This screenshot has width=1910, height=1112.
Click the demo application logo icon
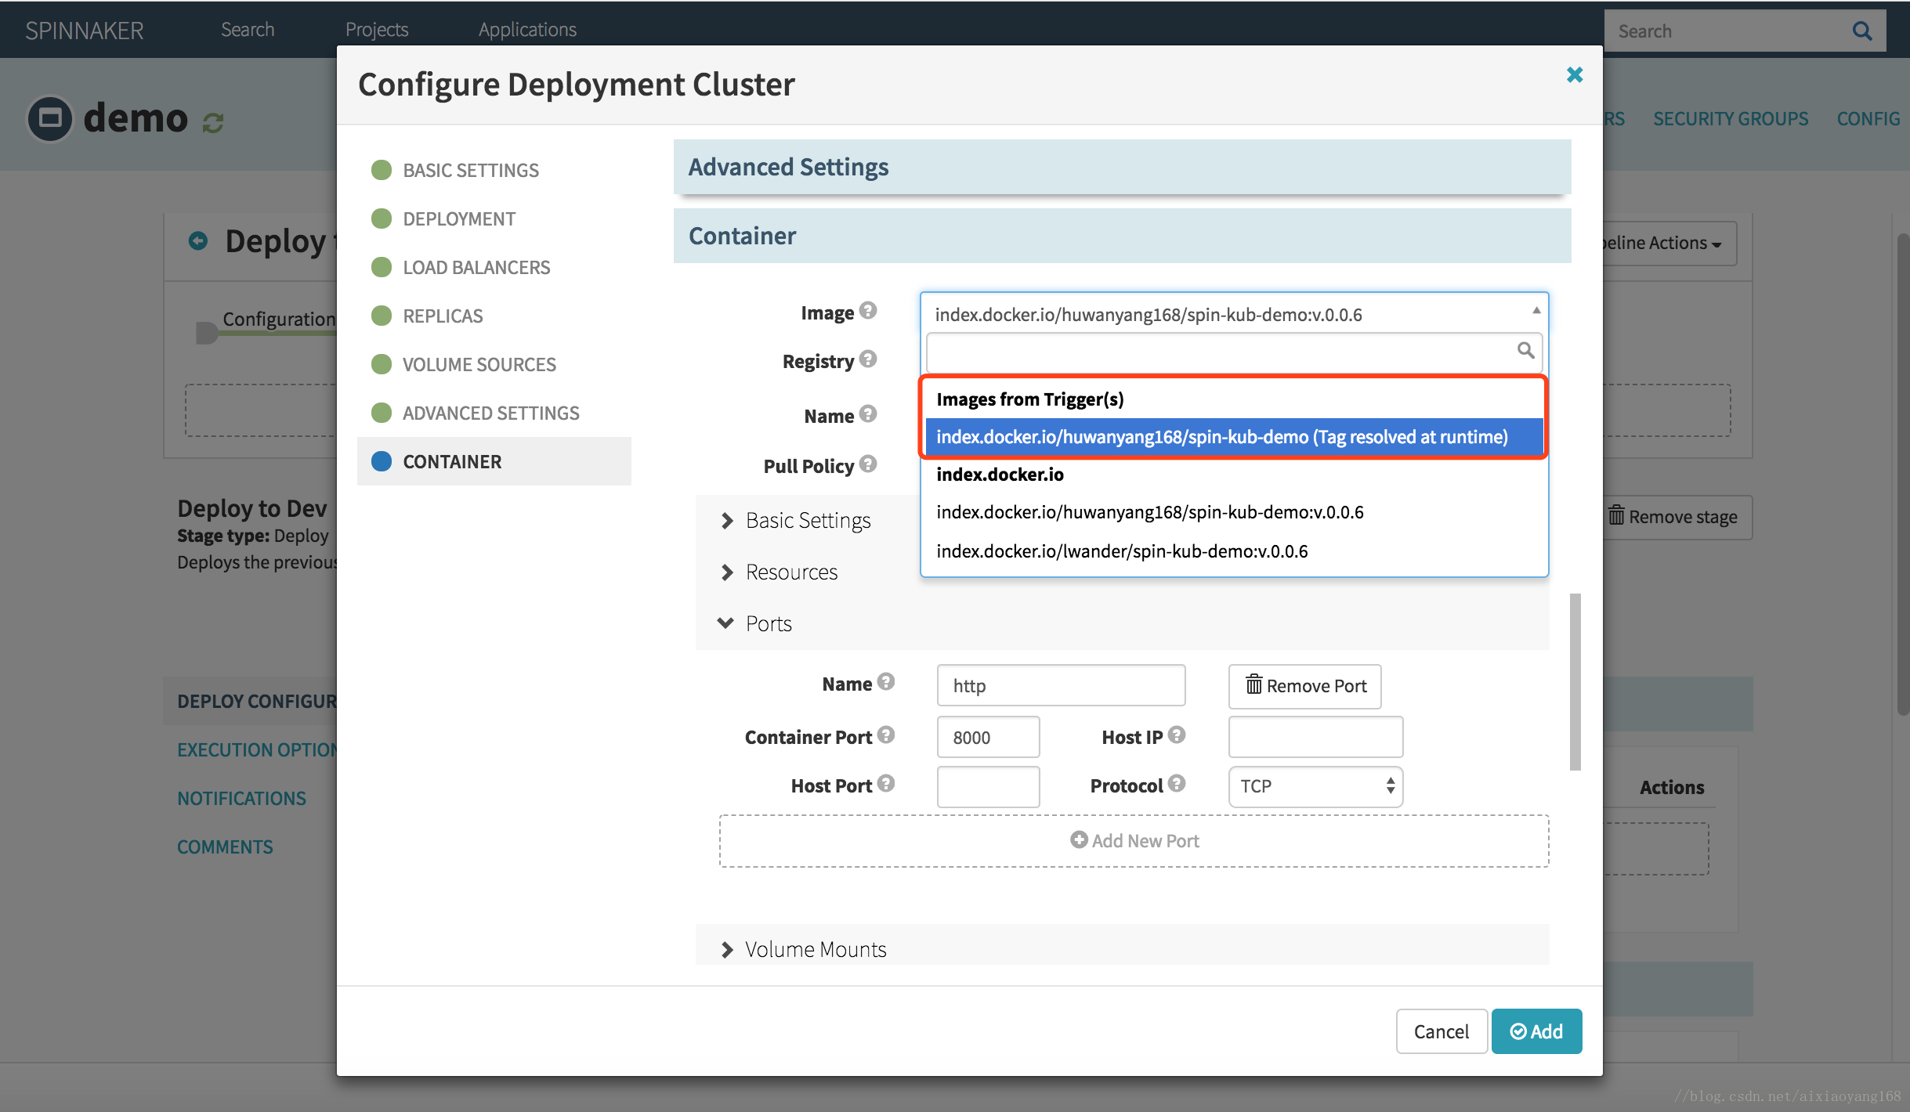click(50, 118)
